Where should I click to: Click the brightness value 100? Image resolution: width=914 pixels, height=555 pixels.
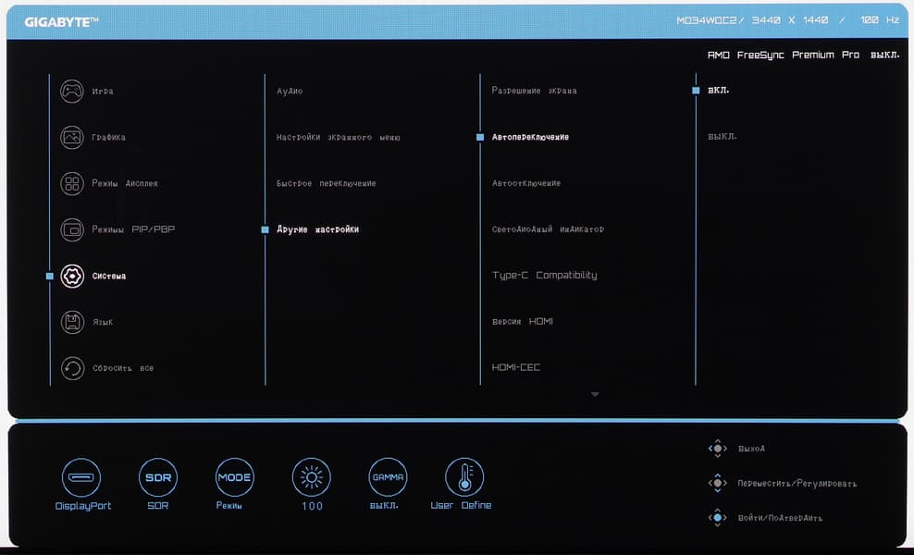pos(312,506)
